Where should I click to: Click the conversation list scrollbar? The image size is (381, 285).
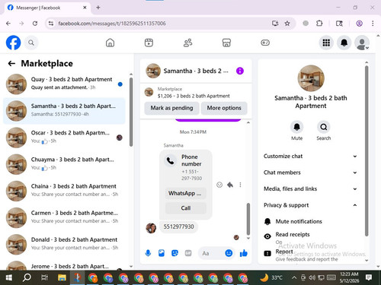[131, 112]
